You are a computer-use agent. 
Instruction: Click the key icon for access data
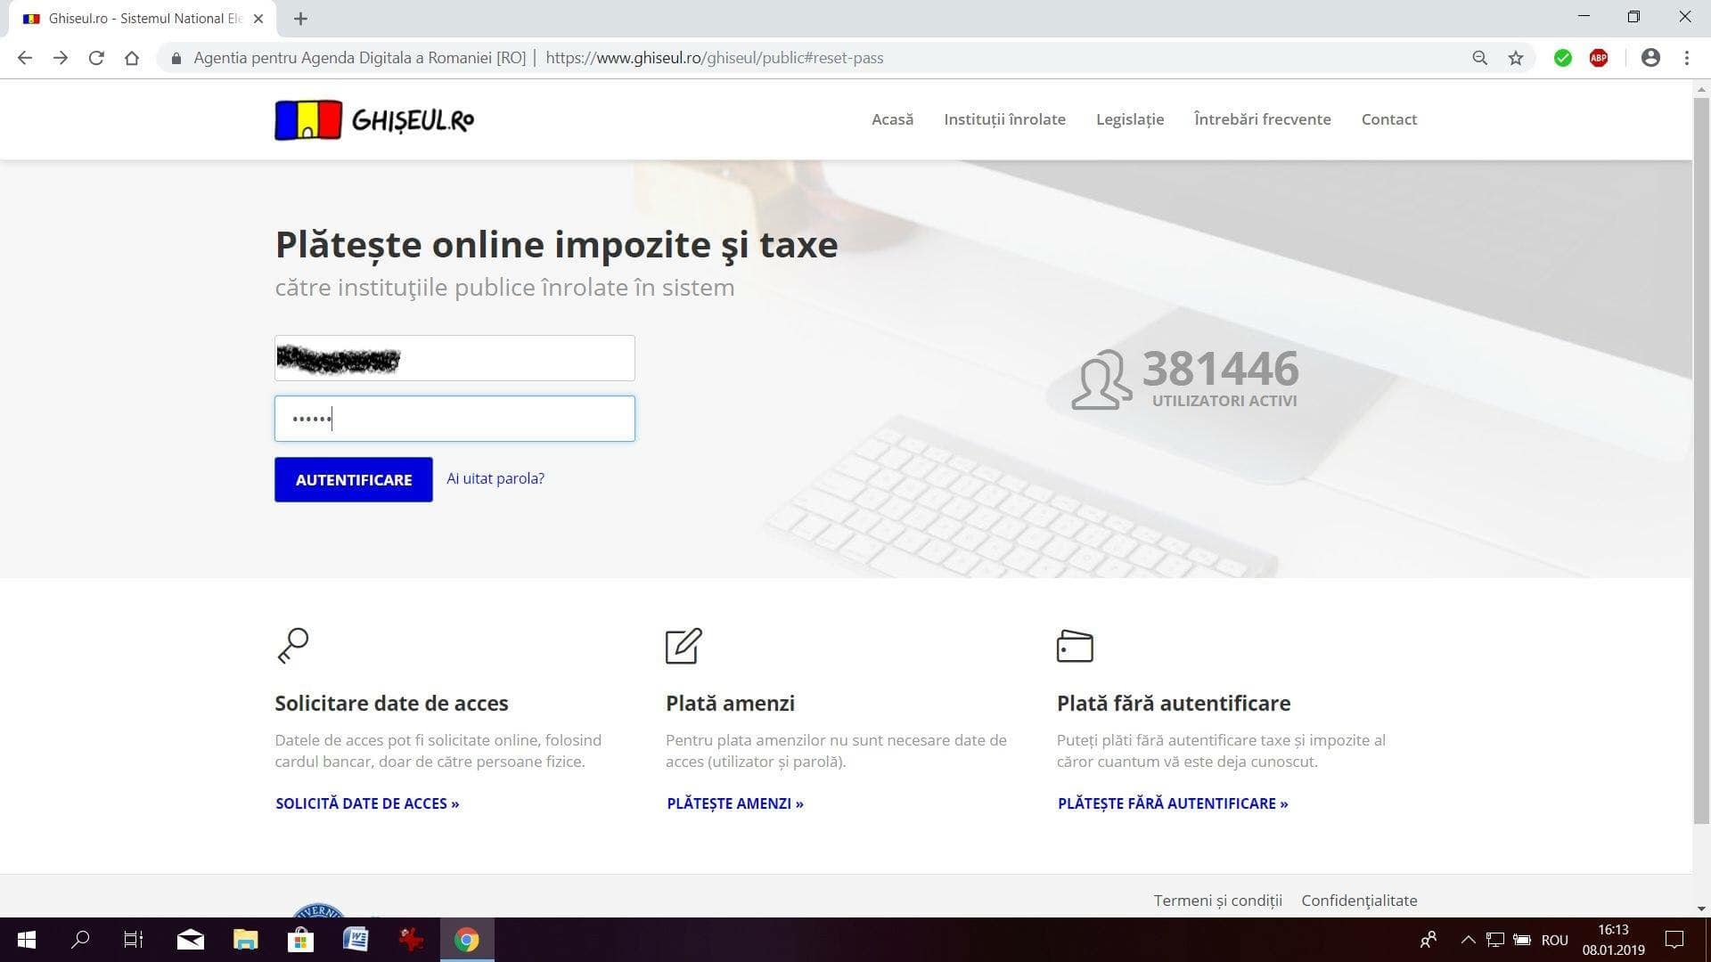pyautogui.click(x=292, y=646)
